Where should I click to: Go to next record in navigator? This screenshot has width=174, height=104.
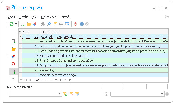coord(47,80)
